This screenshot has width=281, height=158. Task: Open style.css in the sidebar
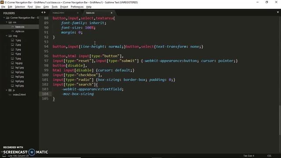[20, 31]
